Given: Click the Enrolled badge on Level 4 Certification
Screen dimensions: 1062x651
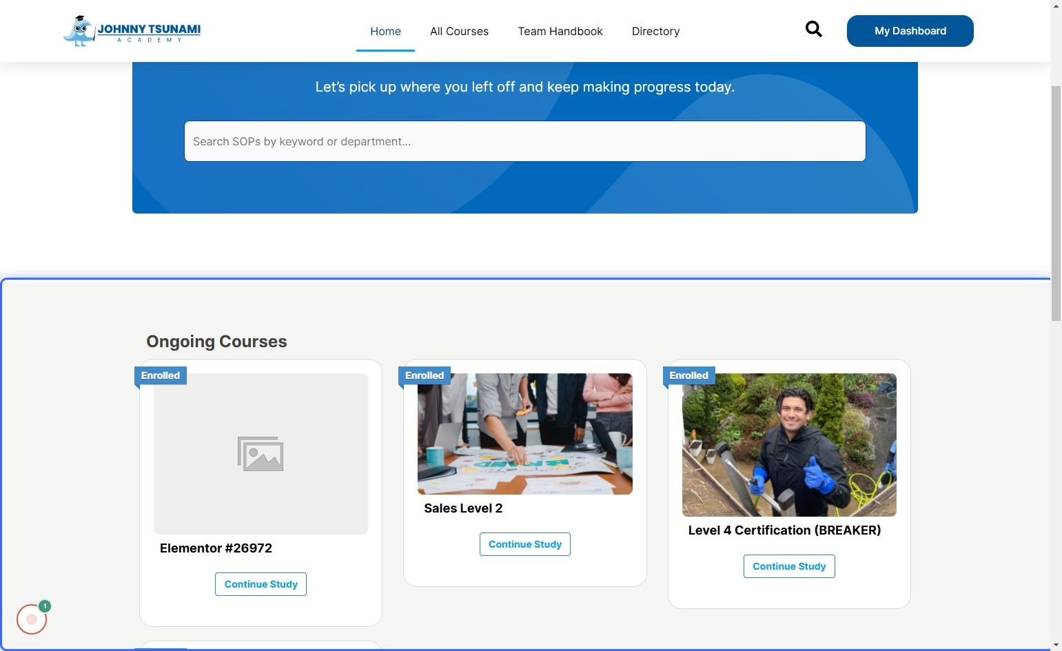Looking at the screenshot, I should 688,375.
